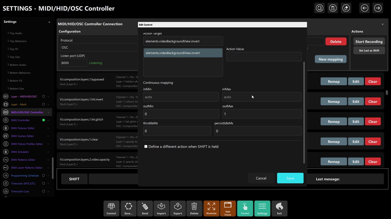This screenshot has width=391, height=219.
Task: Click Save in the Edit Control dialog
Action: (290, 178)
